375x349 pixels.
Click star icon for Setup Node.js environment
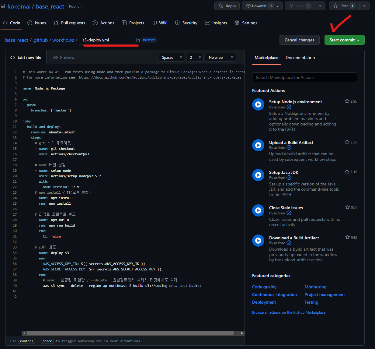click(347, 101)
